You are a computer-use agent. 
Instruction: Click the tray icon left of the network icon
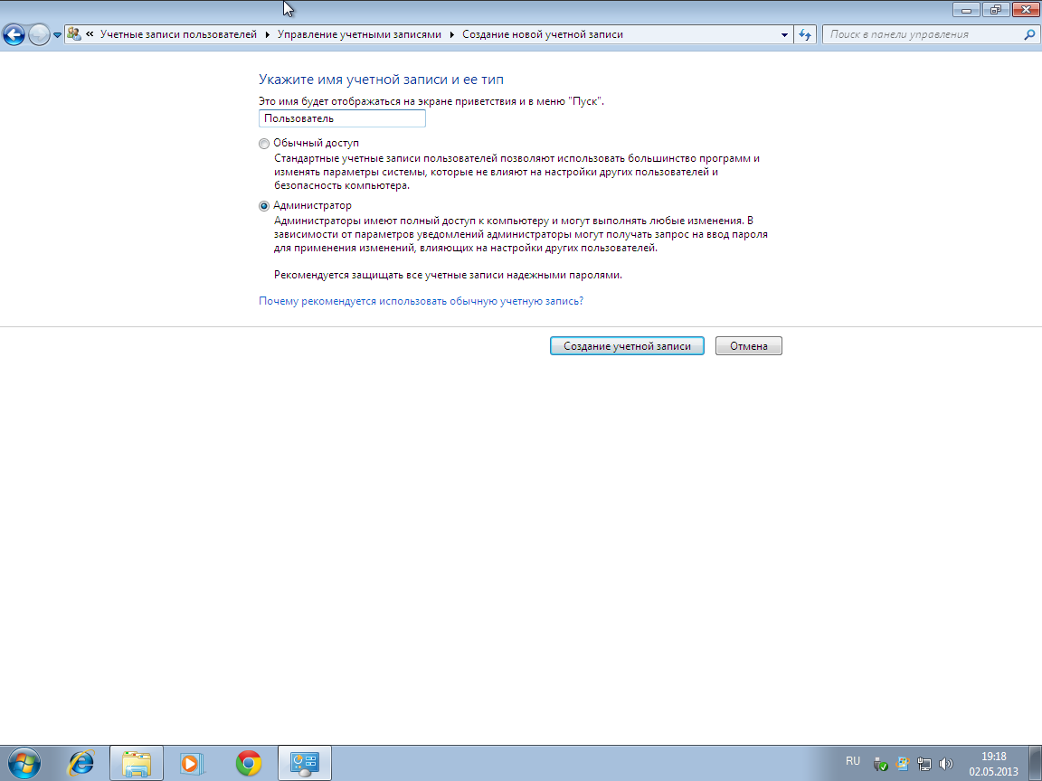click(902, 764)
